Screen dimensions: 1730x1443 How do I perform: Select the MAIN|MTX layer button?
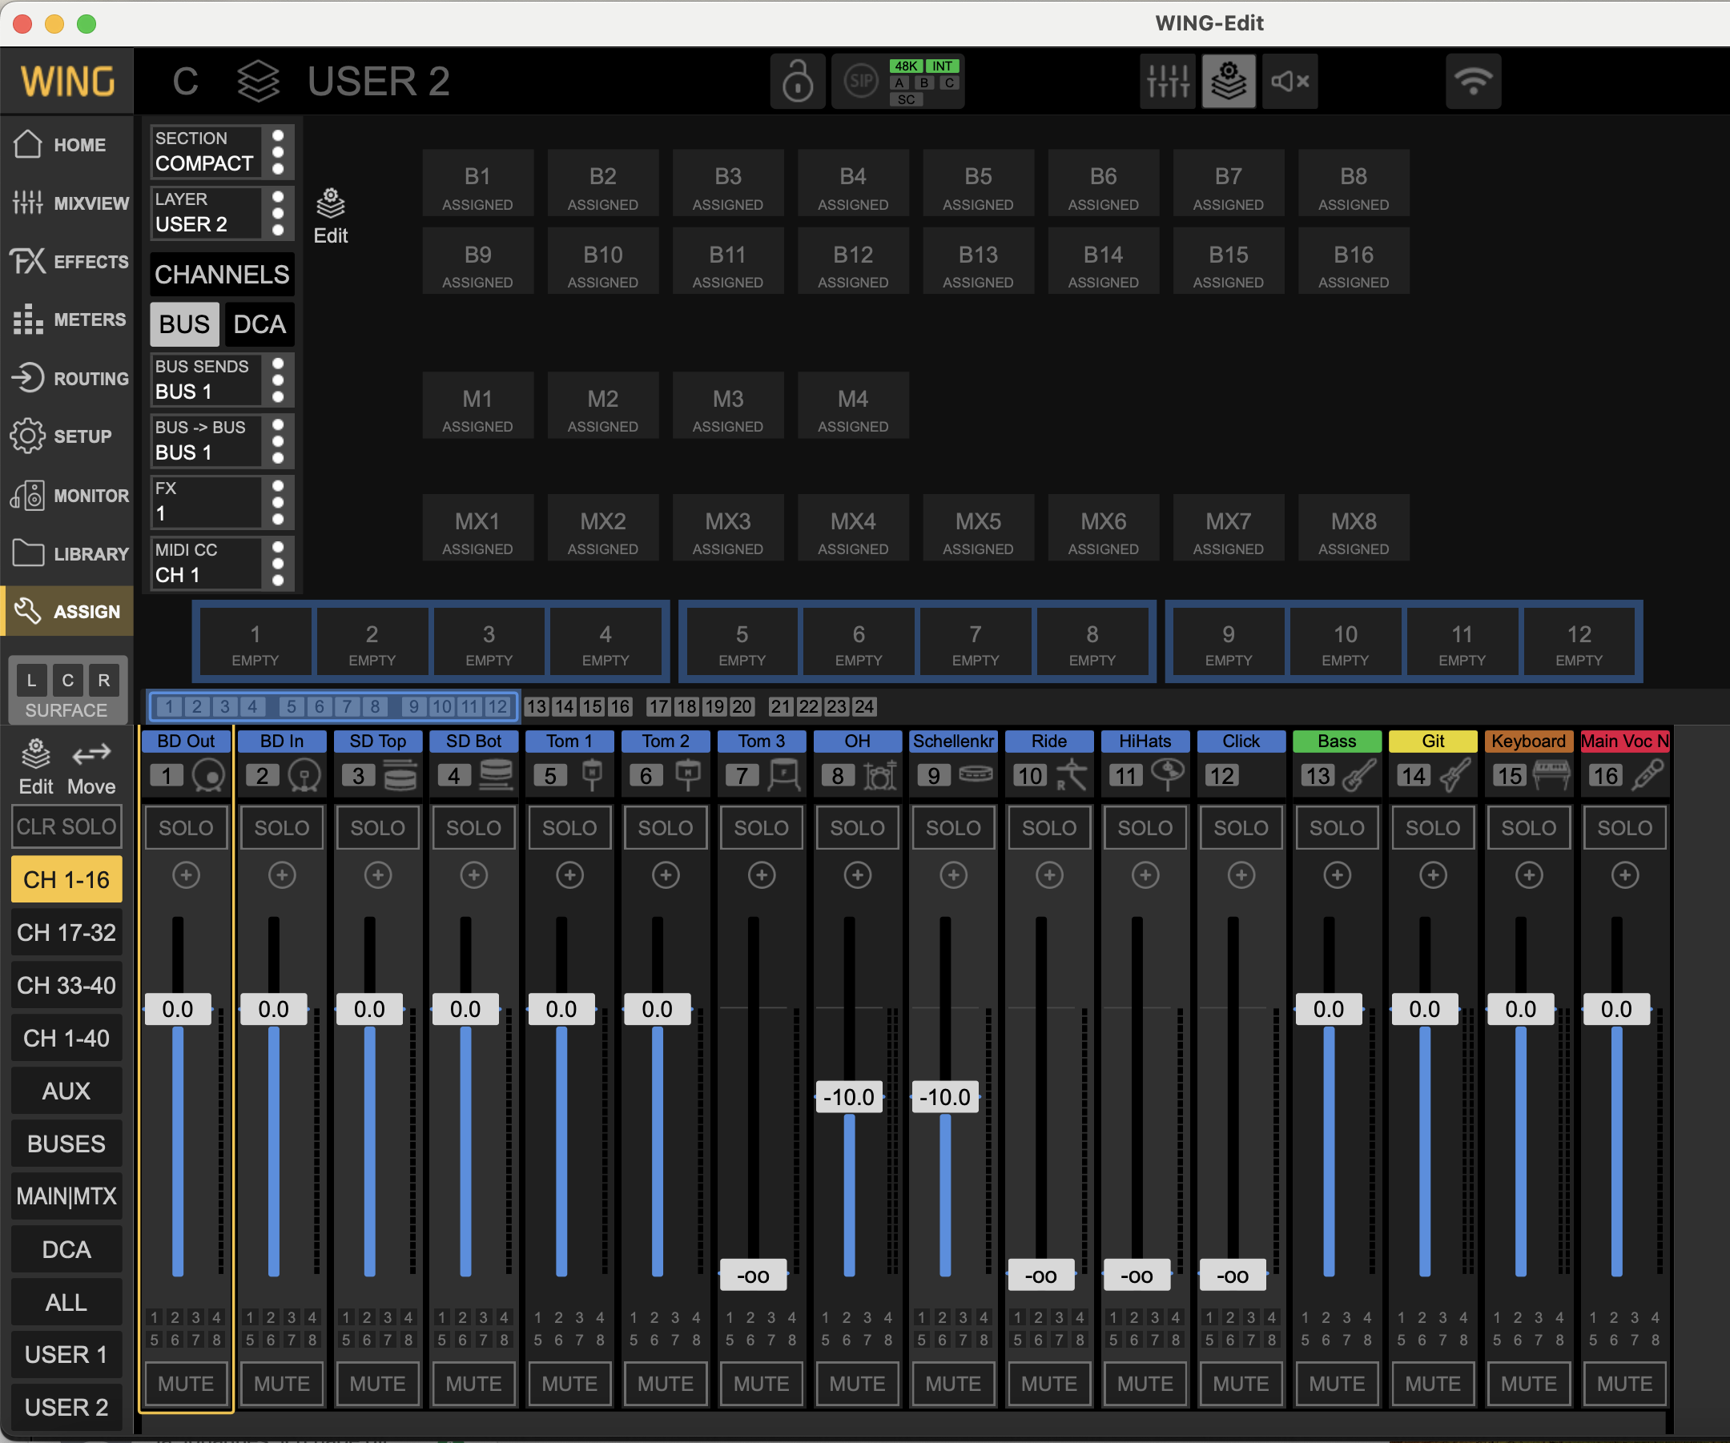point(66,1195)
